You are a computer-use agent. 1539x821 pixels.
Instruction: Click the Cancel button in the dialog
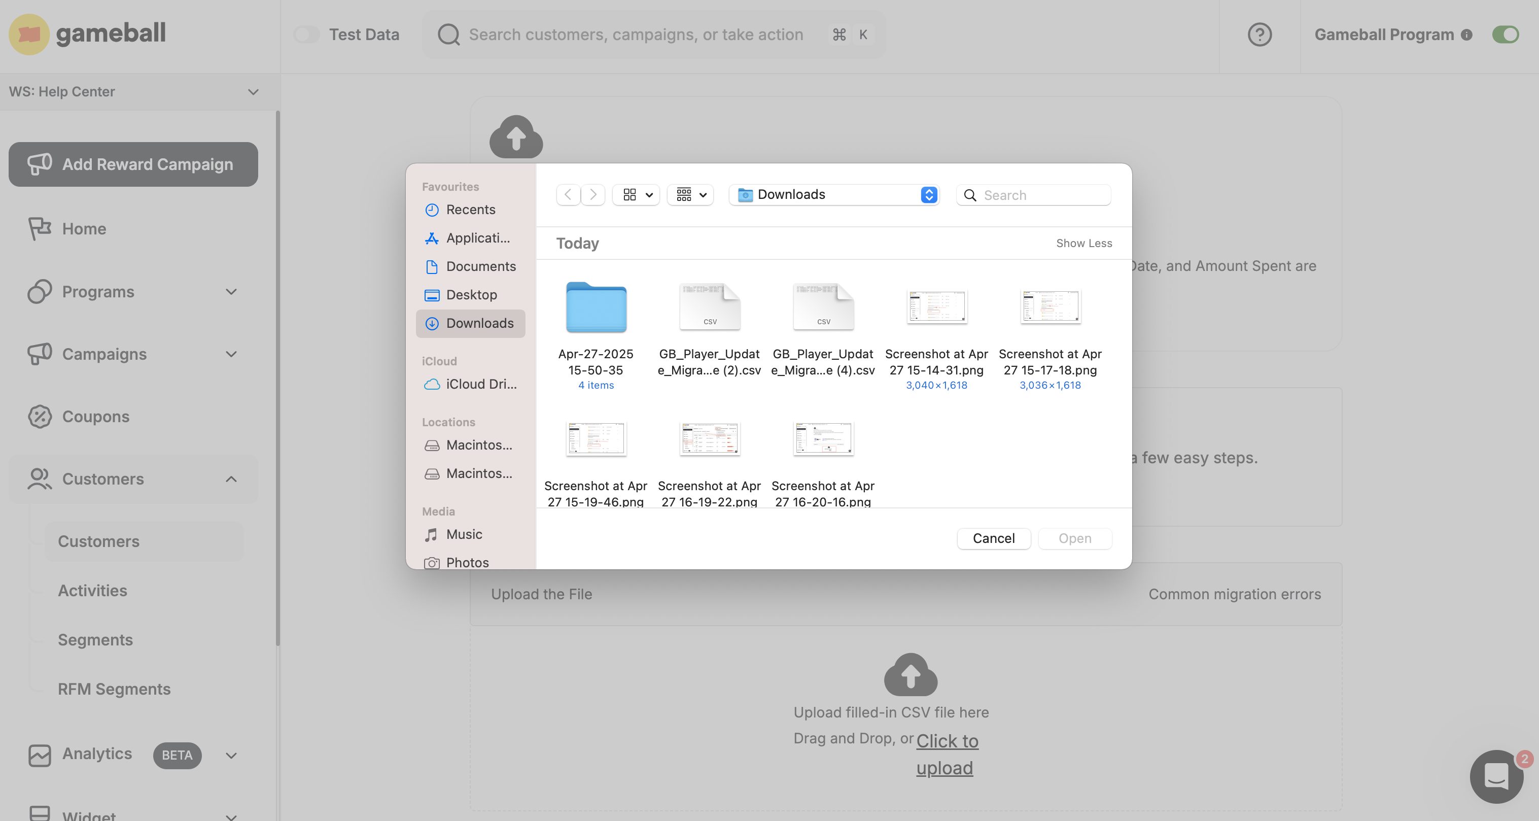994,538
